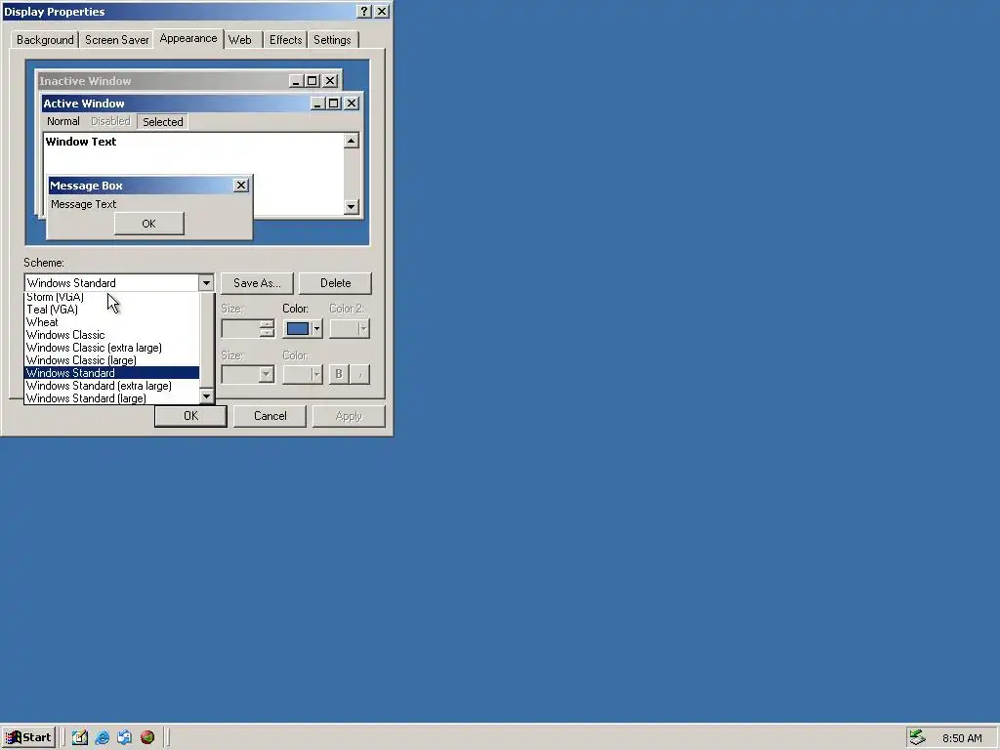The height and width of the screenshot is (750, 1000).
Task: Click the item Color swatch
Action: click(297, 328)
